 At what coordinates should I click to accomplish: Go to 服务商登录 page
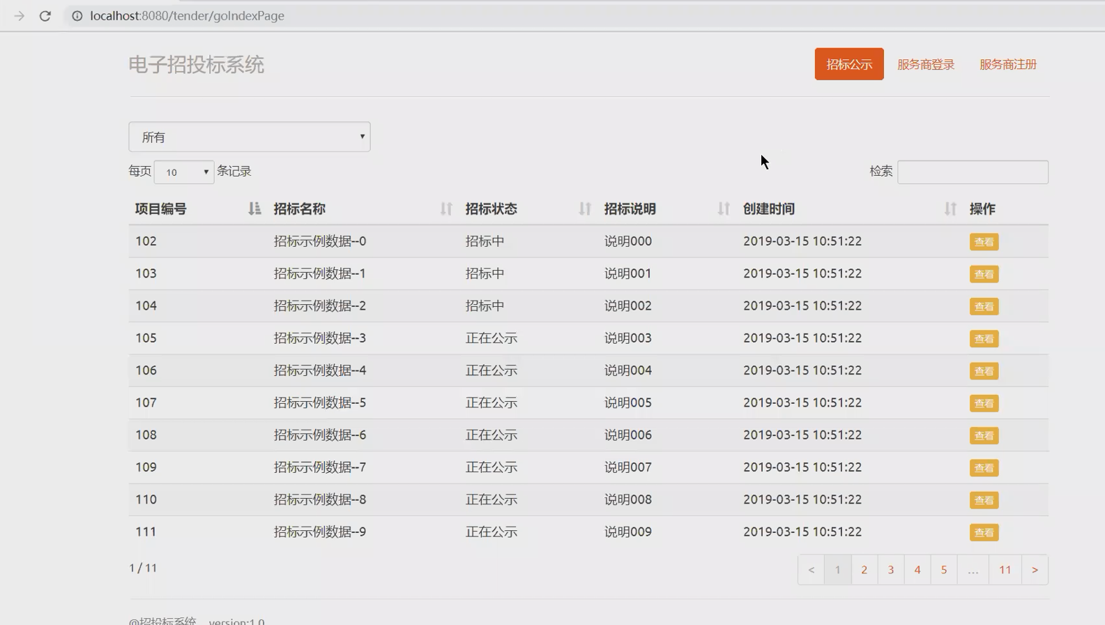[x=926, y=64]
